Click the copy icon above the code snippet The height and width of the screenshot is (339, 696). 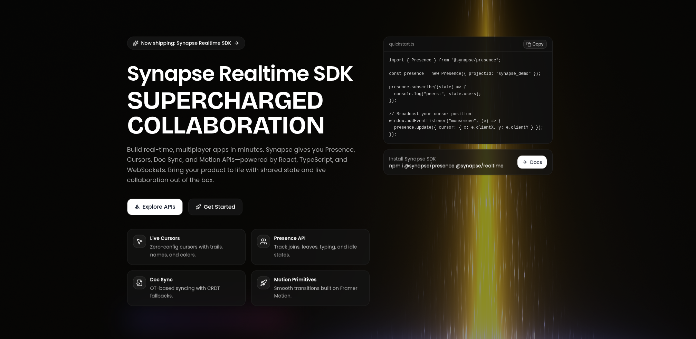pyautogui.click(x=528, y=44)
